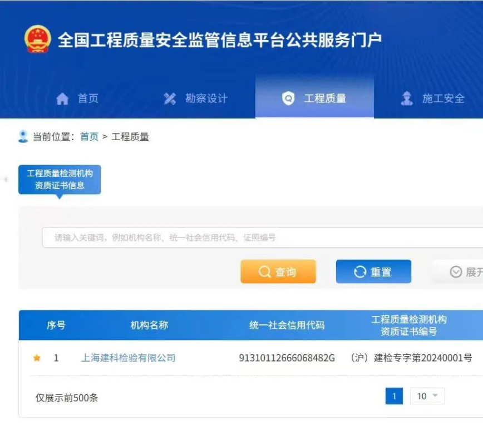Click the national emblem logo
This screenshot has width=483, height=445.
point(38,39)
